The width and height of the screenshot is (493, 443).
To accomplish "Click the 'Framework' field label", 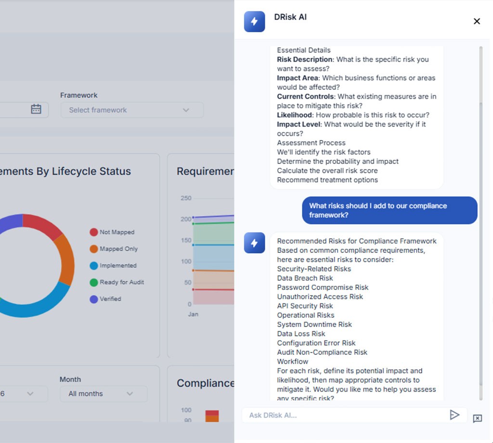I will pos(78,95).
